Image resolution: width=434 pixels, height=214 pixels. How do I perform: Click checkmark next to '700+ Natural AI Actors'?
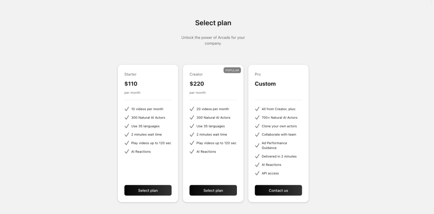coord(257,117)
